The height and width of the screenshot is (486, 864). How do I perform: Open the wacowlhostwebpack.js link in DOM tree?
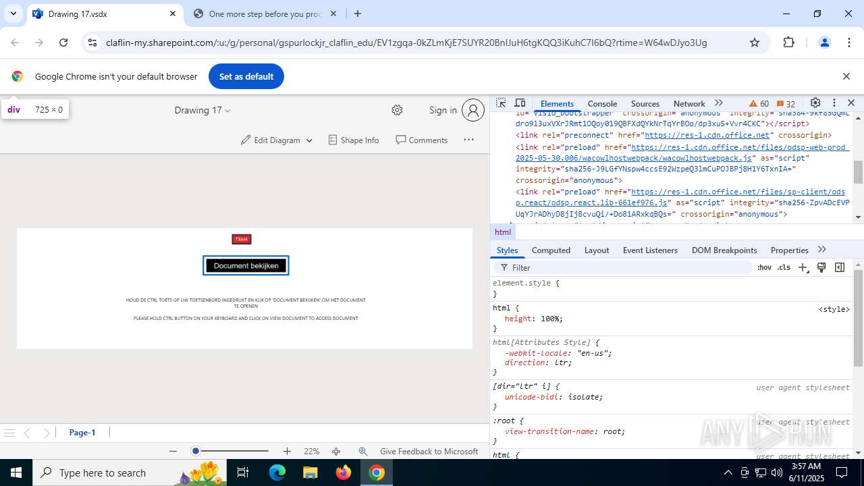pyautogui.click(x=682, y=152)
